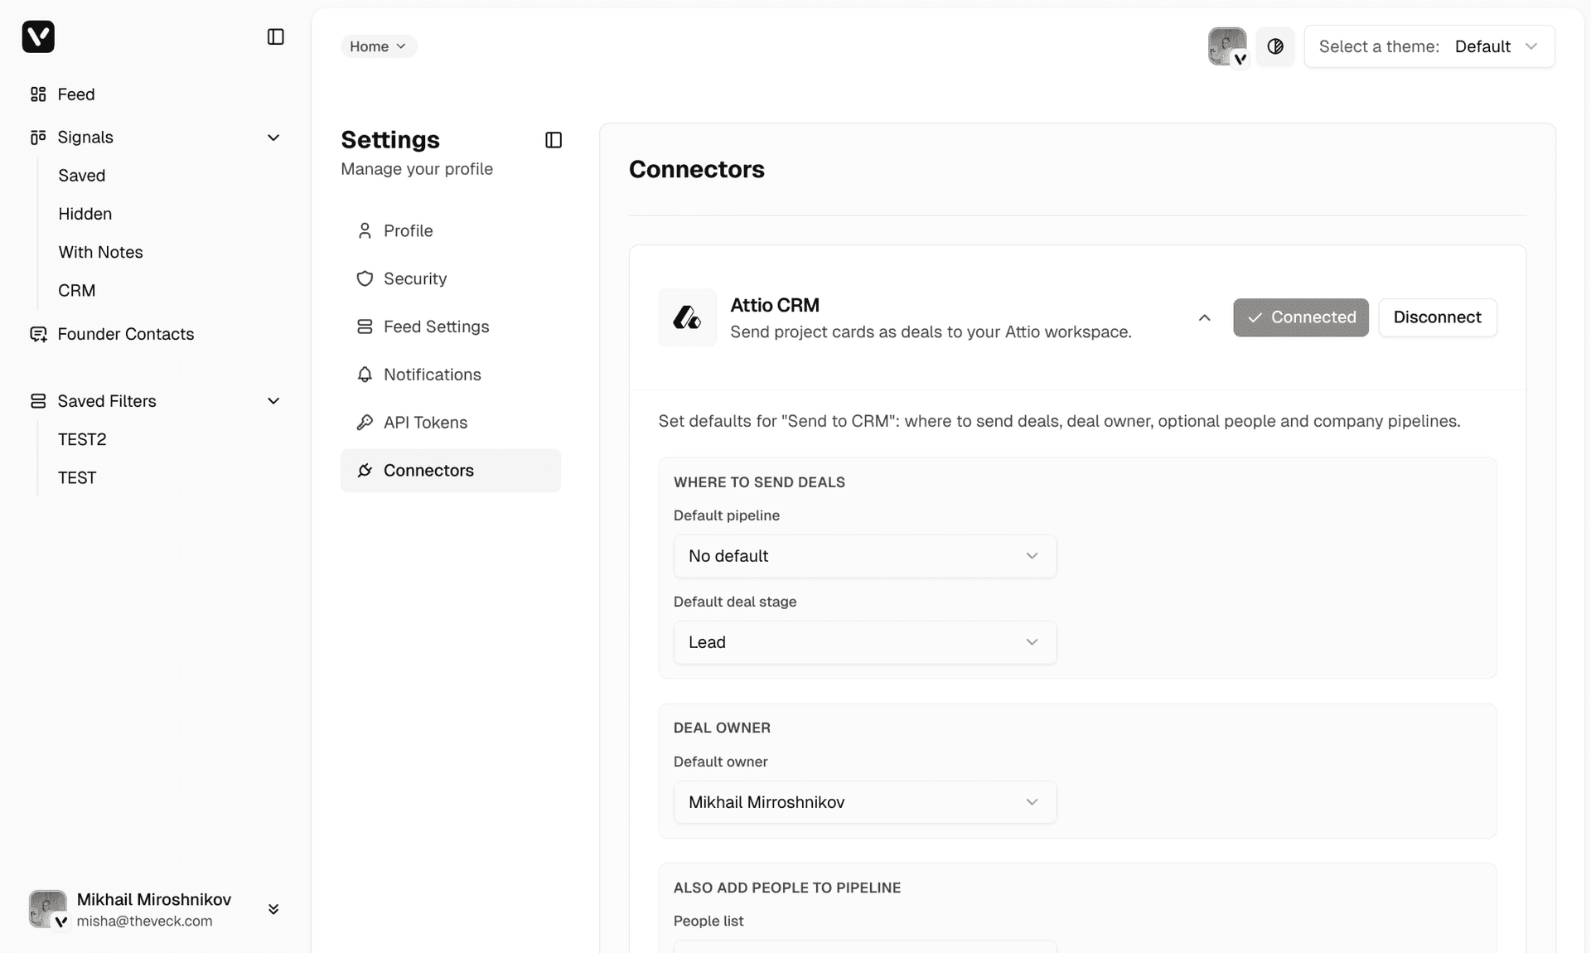Click the theme contrast icon near profile avatar
Image resolution: width=1591 pixels, height=953 pixels.
pos(1275,46)
